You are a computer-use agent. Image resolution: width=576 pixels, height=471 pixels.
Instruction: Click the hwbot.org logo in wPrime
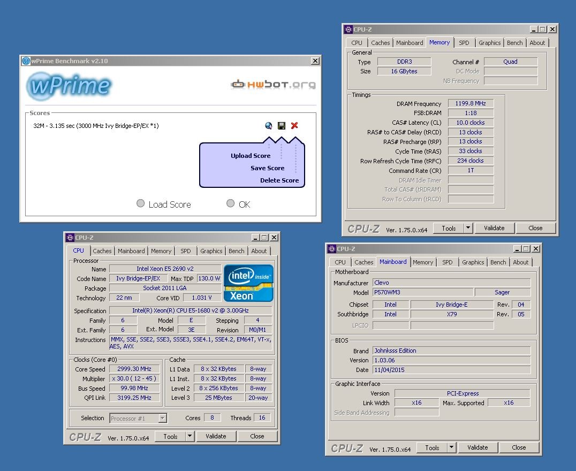273,84
